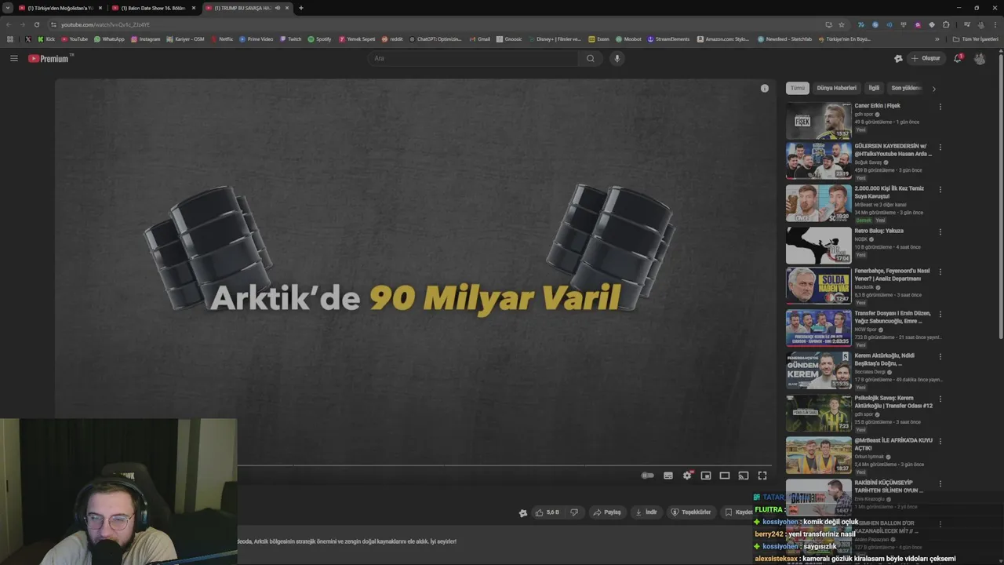The image size is (1004, 565).
Task: Like the video showing 5,6 B
Action: click(547, 512)
